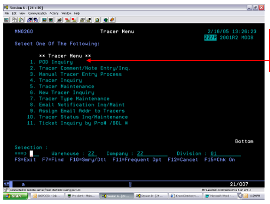Switch to Session B taskbar button
Viewport: 270px width, 204px height.
pos(151,196)
